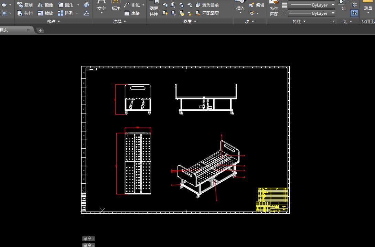This screenshot has height=247, width=375.
Task: Open the block attribute icon dropdown arrow
Action: pos(258,13)
